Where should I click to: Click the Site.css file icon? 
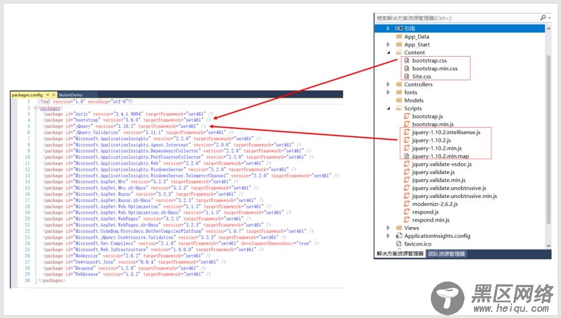[406, 76]
